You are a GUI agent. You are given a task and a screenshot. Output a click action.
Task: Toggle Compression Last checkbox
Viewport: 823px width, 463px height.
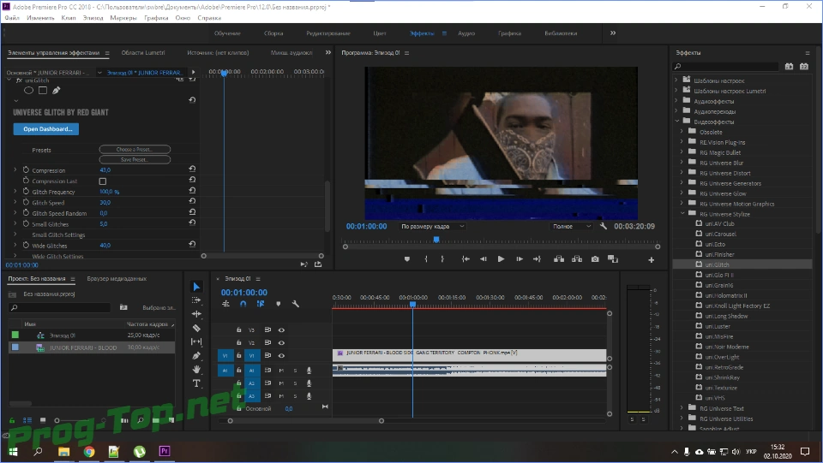[103, 181]
